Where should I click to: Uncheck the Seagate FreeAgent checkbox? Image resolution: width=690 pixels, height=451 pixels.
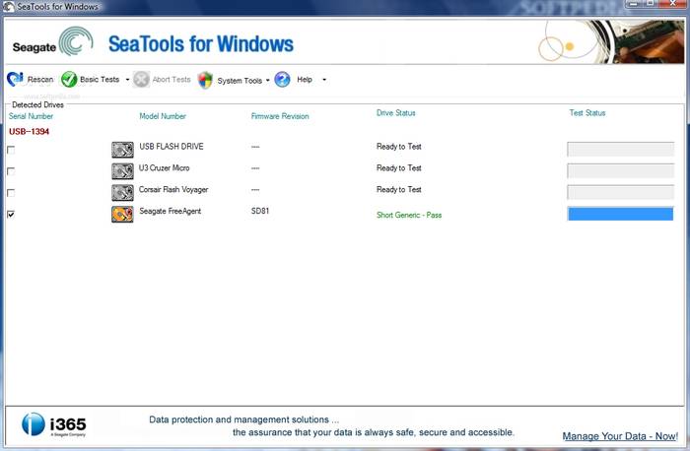click(x=11, y=214)
